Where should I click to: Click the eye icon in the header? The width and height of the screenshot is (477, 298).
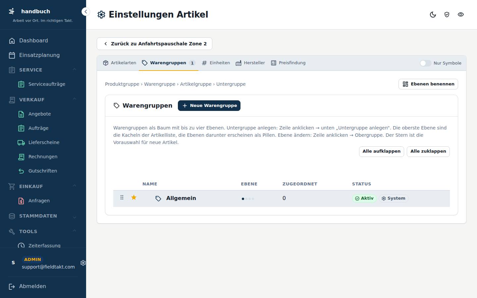tap(461, 15)
